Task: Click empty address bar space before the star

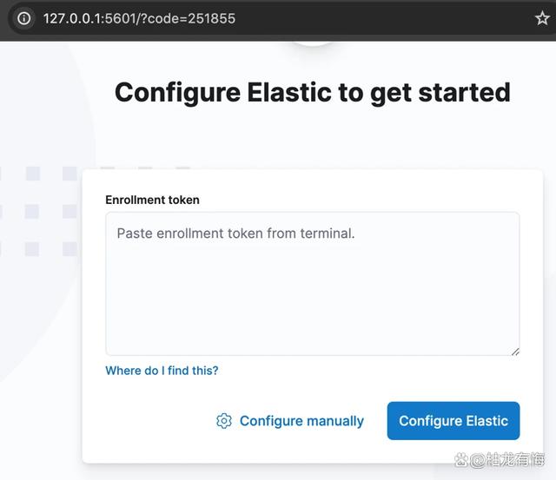Action: click(383, 18)
